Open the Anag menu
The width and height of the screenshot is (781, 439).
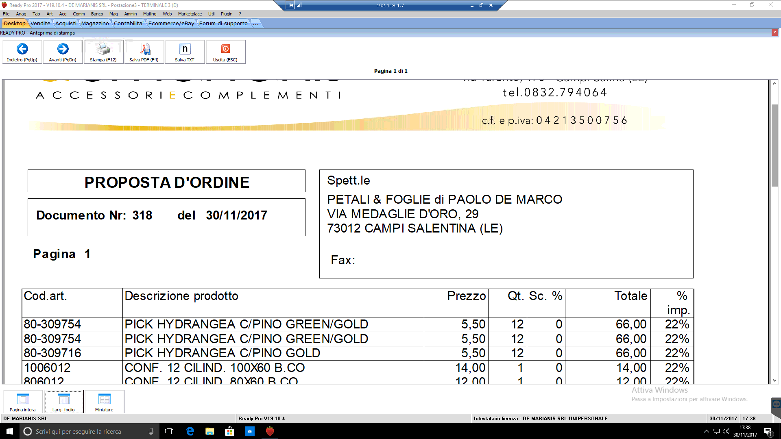[21, 14]
